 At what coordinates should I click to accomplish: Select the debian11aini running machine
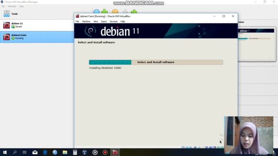click(x=37, y=37)
